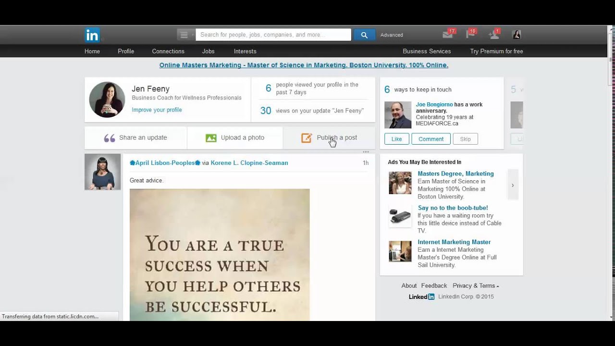This screenshot has width=615, height=346.
Task: View the 30 views on your update
Action: click(x=312, y=111)
